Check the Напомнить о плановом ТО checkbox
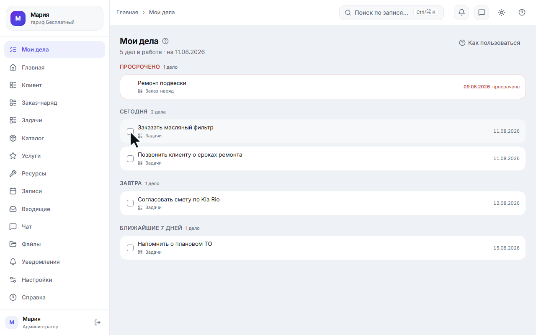 [130, 248]
